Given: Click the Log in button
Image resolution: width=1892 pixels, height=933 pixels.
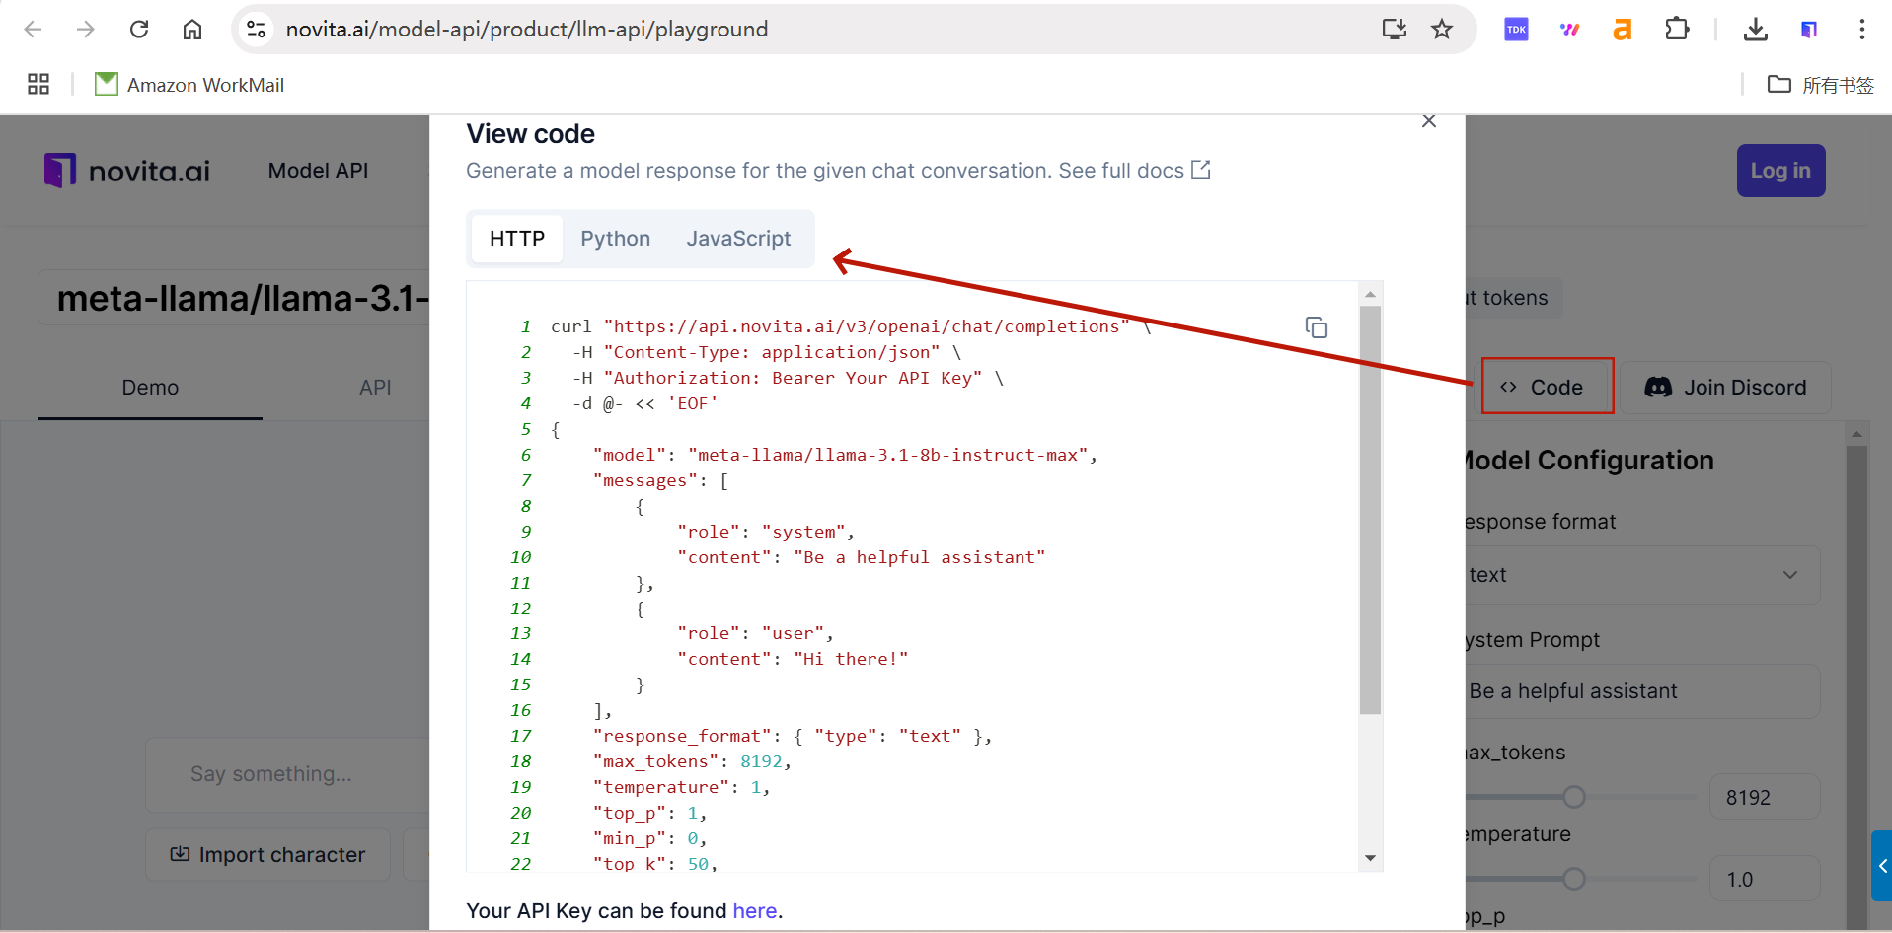Looking at the screenshot, I should tap(1780, 171).
